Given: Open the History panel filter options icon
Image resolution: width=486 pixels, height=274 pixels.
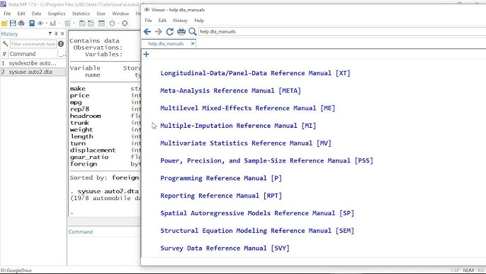Looking at the screenshot, I should 50,33.
